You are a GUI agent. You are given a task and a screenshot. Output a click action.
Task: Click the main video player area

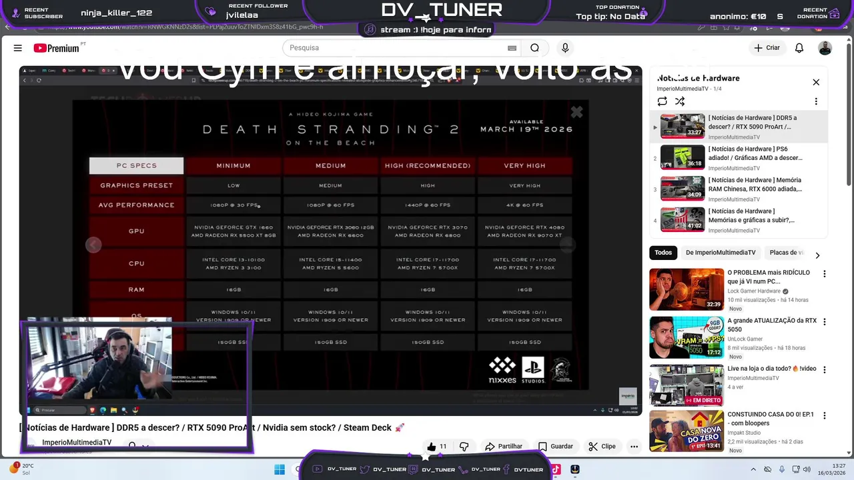330,241
